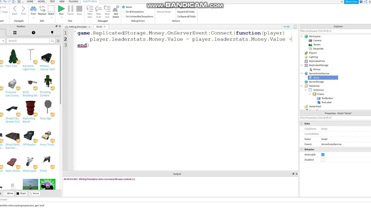Click the Toolbox search magnifier icon

[52, 41]
